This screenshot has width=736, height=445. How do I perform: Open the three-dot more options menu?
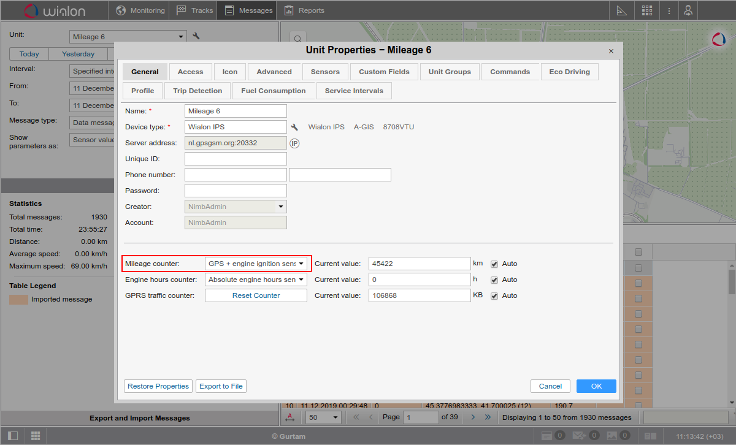(669, 10)
